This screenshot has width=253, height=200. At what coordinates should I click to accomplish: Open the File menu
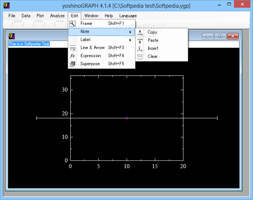[x=12, y=16]
